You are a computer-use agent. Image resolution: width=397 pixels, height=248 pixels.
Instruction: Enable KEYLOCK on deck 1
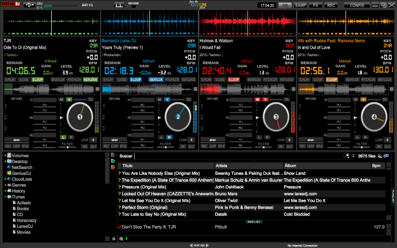pos(90,79)
